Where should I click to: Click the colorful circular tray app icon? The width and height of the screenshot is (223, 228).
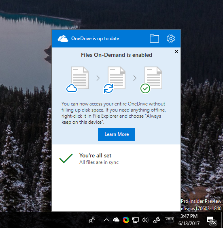(x=126, y=220)
